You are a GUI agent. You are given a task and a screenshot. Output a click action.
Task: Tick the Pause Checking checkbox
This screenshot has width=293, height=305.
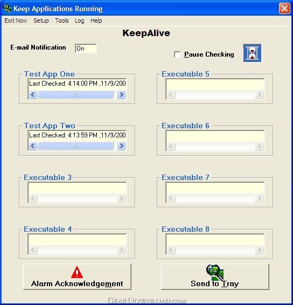click(x=177, y=54)
